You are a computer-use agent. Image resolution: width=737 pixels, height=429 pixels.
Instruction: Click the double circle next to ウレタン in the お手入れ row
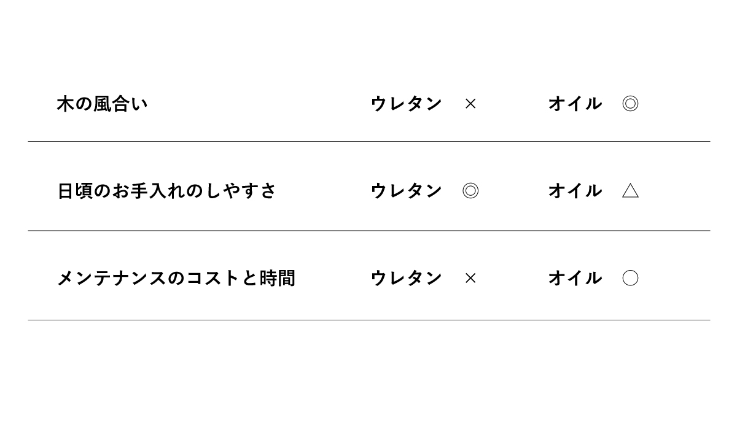(470, 191)
